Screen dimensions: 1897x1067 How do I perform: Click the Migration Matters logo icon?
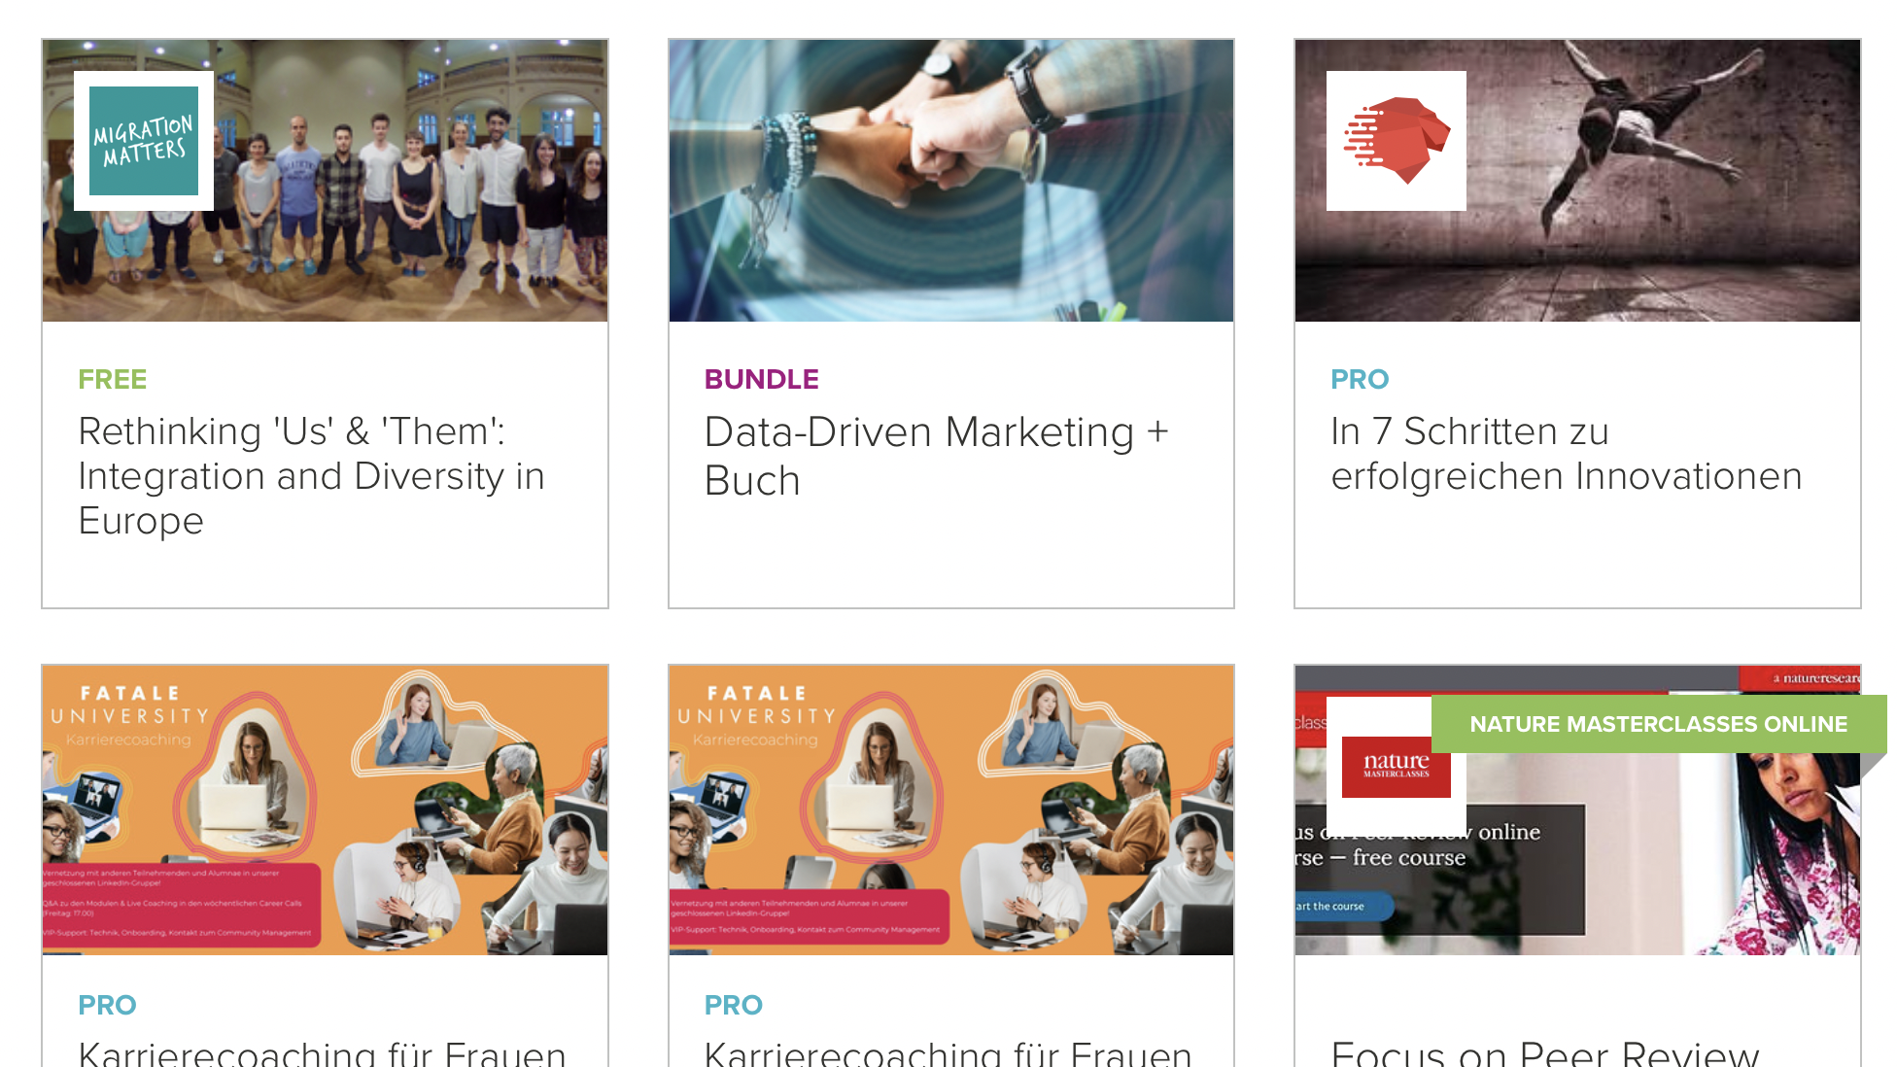click(144, 141)
